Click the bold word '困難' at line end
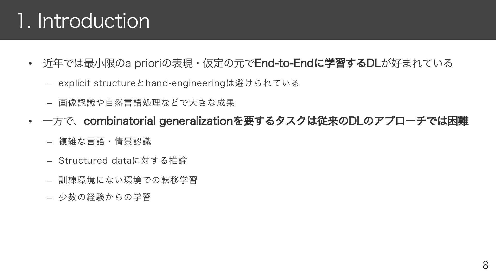This screenshot has height=279, width=496. pyautogui.click(x=458, y=121)
